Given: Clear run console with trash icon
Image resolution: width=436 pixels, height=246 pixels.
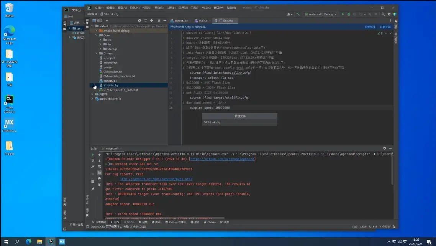Looking at the screenshot, I should click(x=100, y=185).
